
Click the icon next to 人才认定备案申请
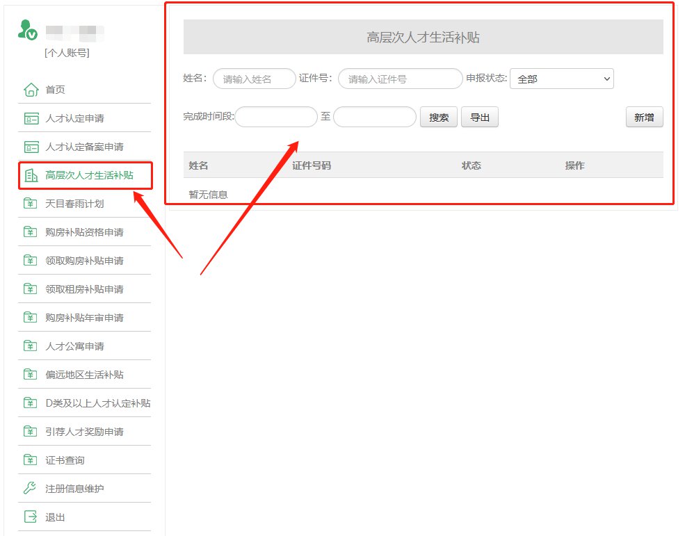[31, 147]
